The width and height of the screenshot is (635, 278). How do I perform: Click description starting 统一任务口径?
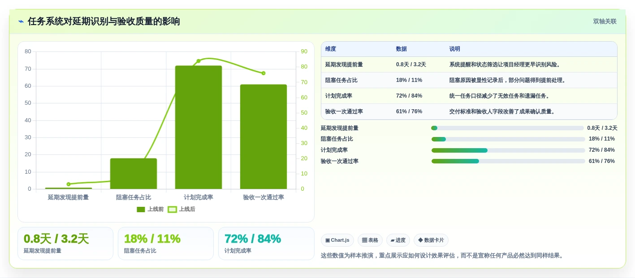click(500, 96)
